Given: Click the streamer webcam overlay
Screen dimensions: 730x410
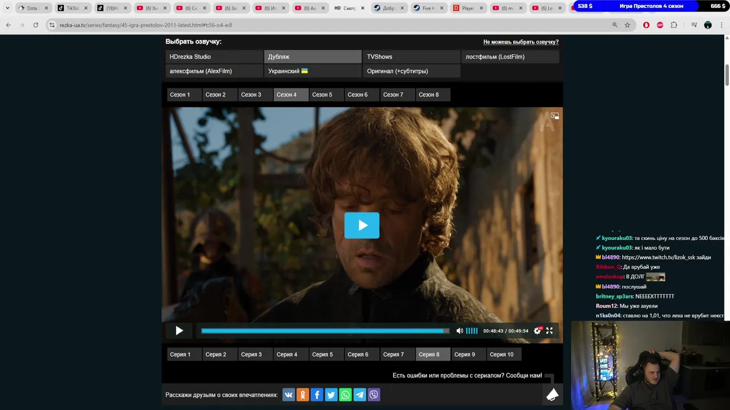Looking at the screenshot, I should (x=650, y=366).
